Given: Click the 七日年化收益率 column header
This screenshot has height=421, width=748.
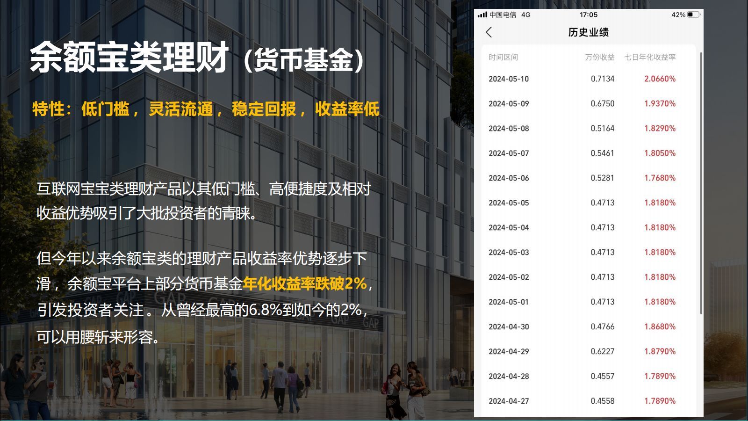Looking at the screenshot, I should click(x=650, y=57).
